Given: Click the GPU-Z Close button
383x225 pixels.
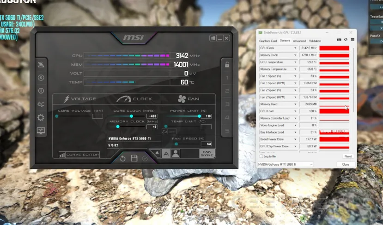Looking at the screenshot, I should [x=346, y=164].
